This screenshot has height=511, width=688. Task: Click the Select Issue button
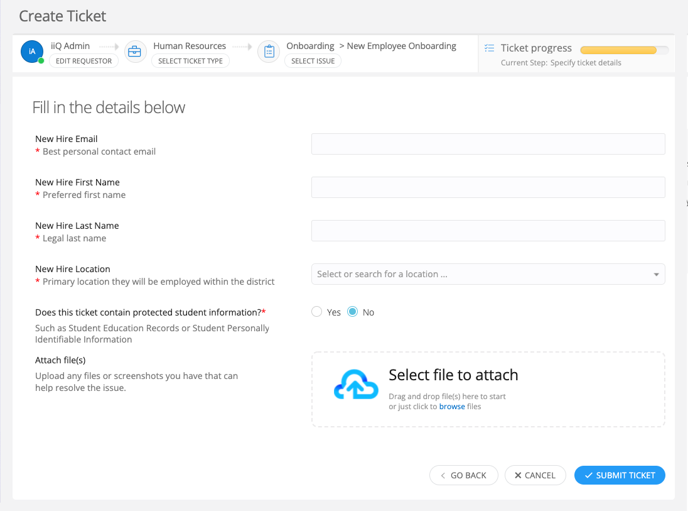pyautogui.click(x=313, y=60)
